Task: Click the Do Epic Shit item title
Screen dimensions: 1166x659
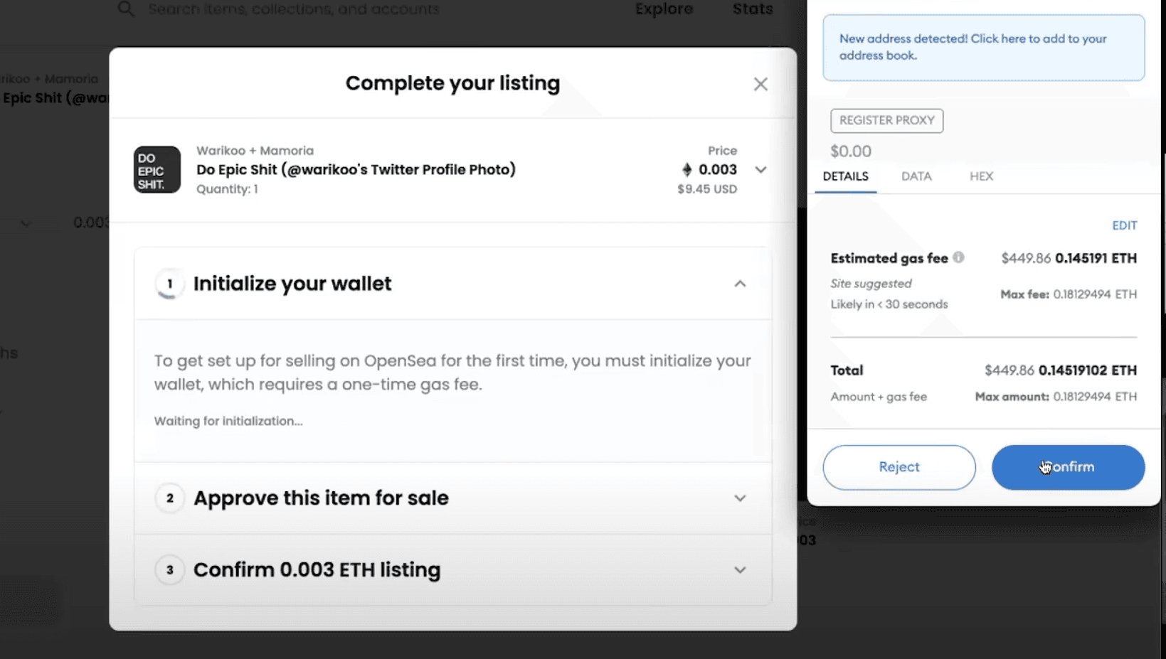Action: (356, 170)
